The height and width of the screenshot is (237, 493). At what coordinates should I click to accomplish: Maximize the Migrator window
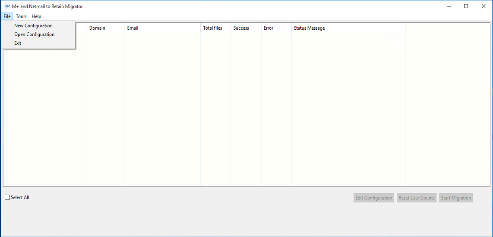pyautogui.click(x=466, y=6)
